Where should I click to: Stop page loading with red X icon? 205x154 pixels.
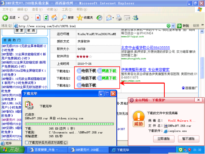38,17
